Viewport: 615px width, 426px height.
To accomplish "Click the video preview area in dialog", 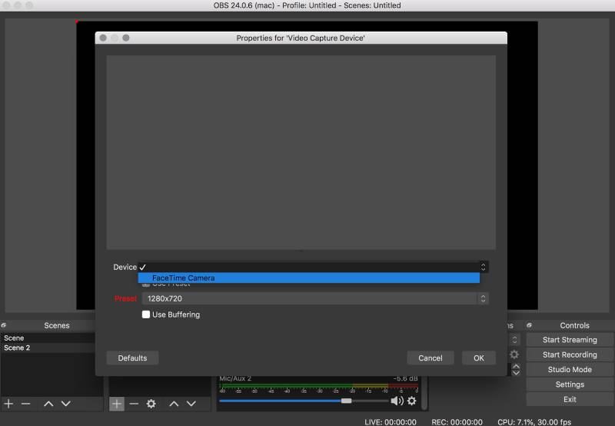I will pos(301,152).
